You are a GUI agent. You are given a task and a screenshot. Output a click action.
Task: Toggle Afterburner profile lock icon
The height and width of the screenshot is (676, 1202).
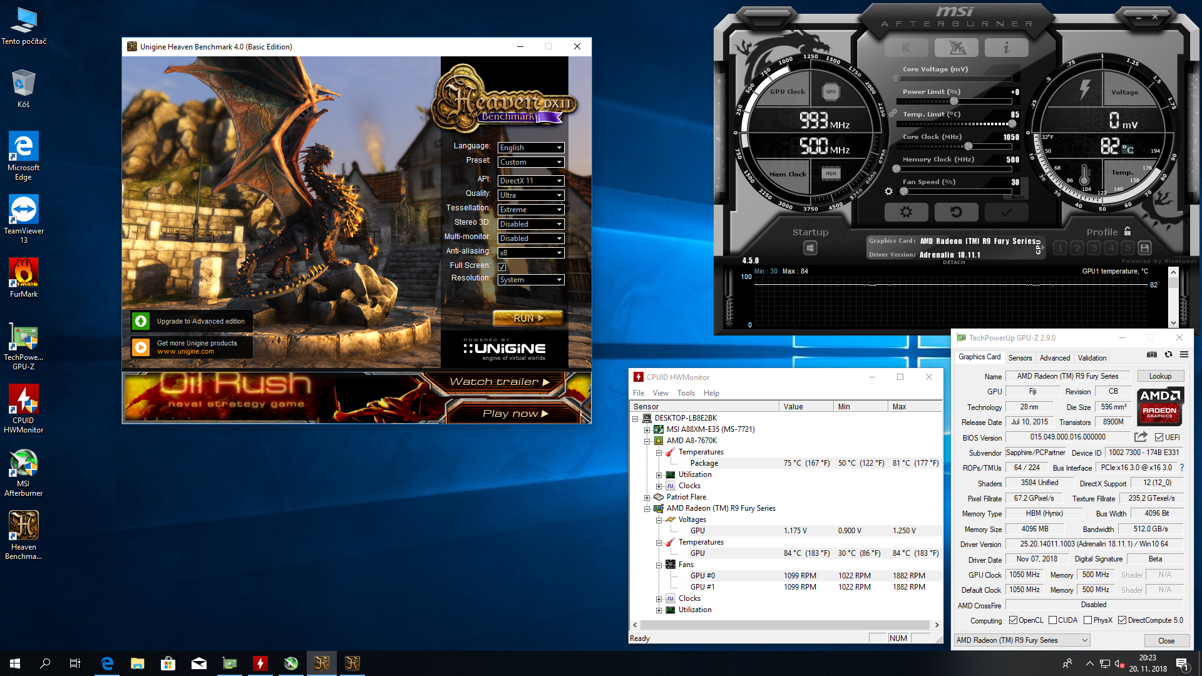click(1128, 231)
